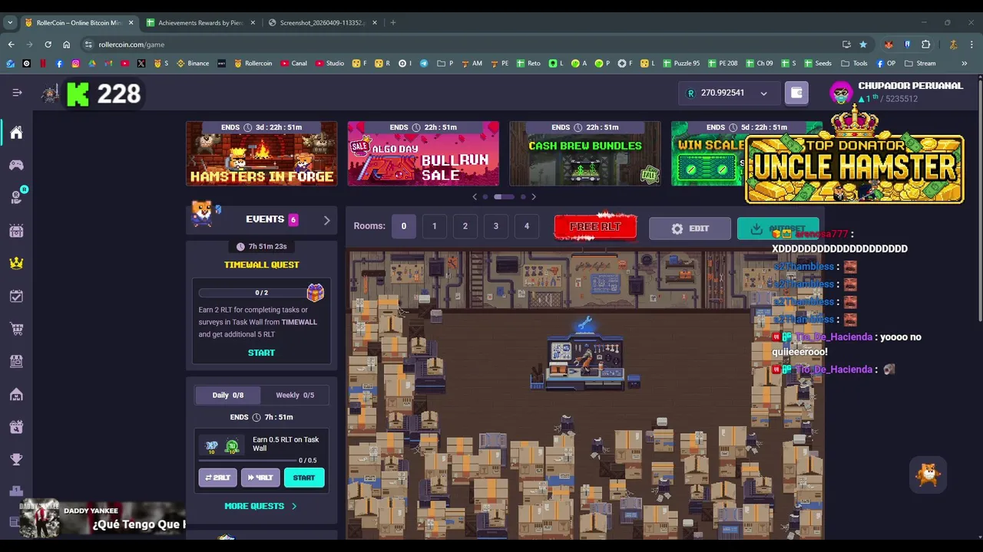Open the Rollercoin bookmark
Screen dimensions: 983x552
(253, 64)
